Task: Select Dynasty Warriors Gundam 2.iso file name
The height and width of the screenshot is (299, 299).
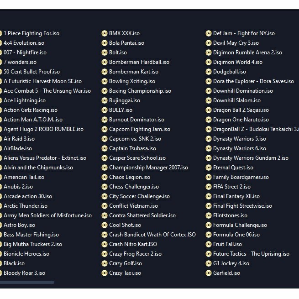Action: (251, 158)
